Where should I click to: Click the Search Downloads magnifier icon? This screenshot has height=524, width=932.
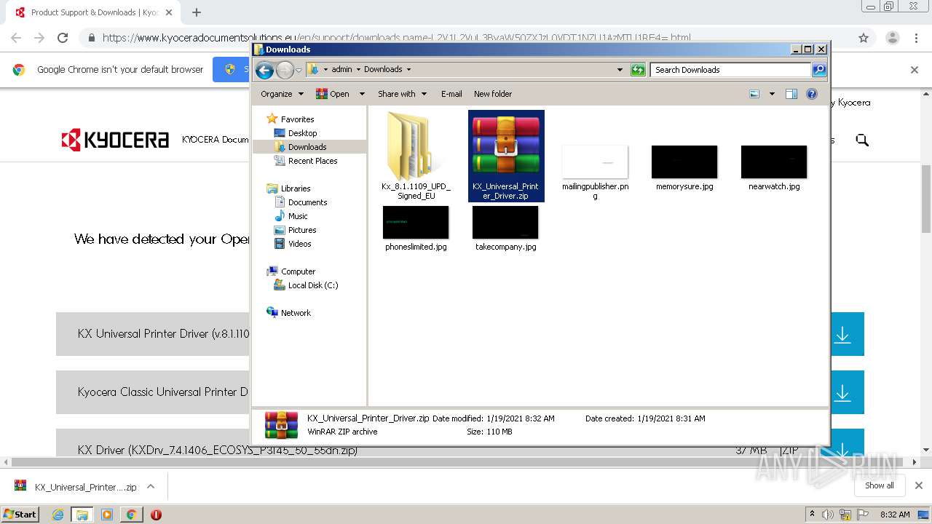pyautogui.click(x=819, y=70)
